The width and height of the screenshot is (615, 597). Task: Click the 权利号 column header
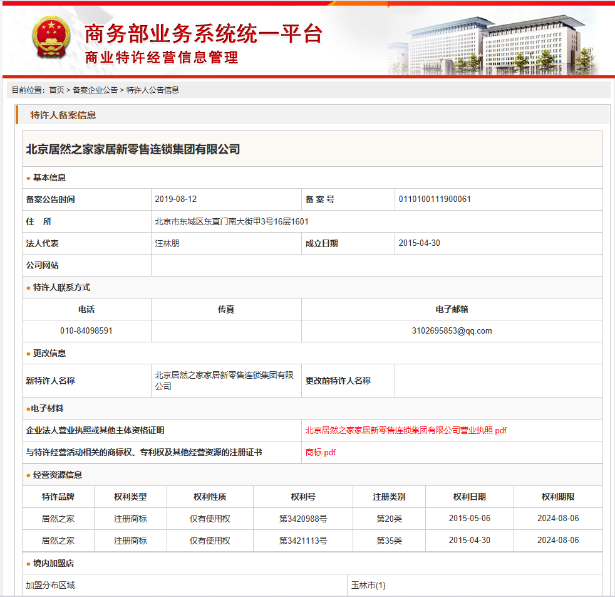[303, 497]
